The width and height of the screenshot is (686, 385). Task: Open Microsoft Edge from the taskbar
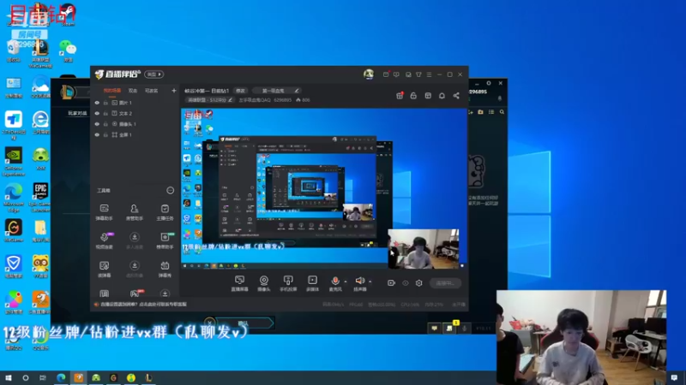pos(61,377)
